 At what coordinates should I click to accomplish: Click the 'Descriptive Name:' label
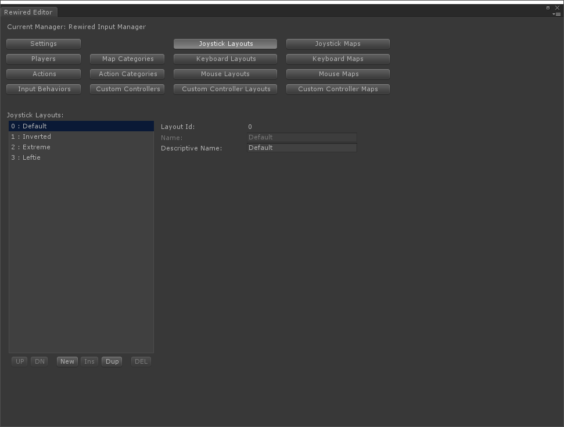(x=191, y=148)
